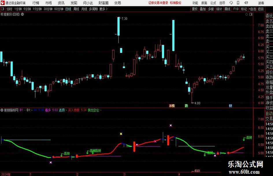This screenshot has height=176, width=273.
Task: Click the 4.00 low price label
Action: [197, 103]
